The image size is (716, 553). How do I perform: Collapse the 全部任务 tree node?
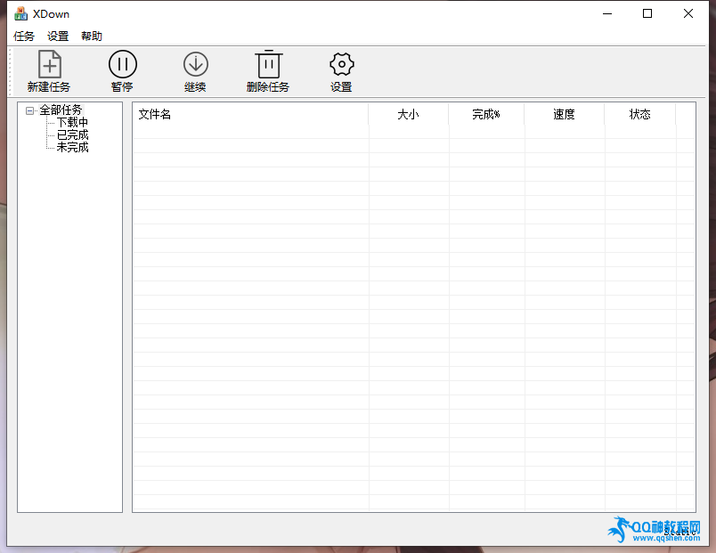29,110
